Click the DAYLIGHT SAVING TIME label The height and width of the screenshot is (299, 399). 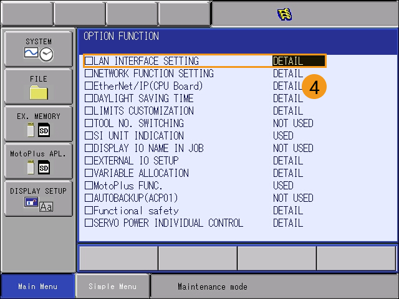coord(143,98)
